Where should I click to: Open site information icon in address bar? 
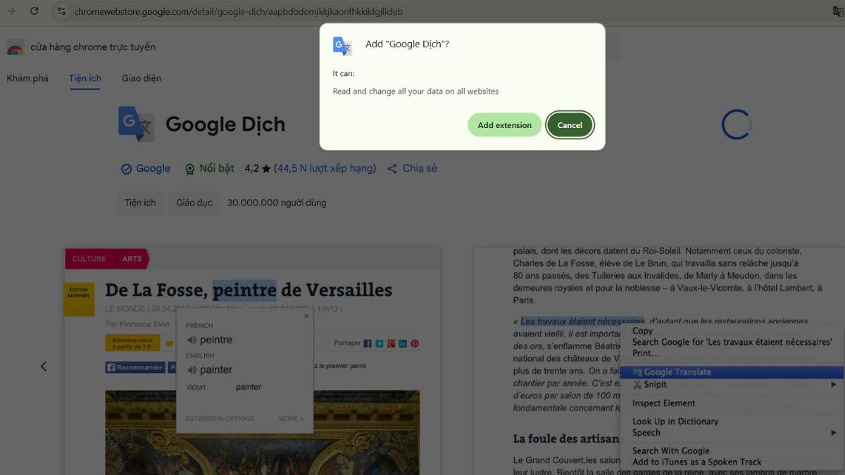(62, 11)
